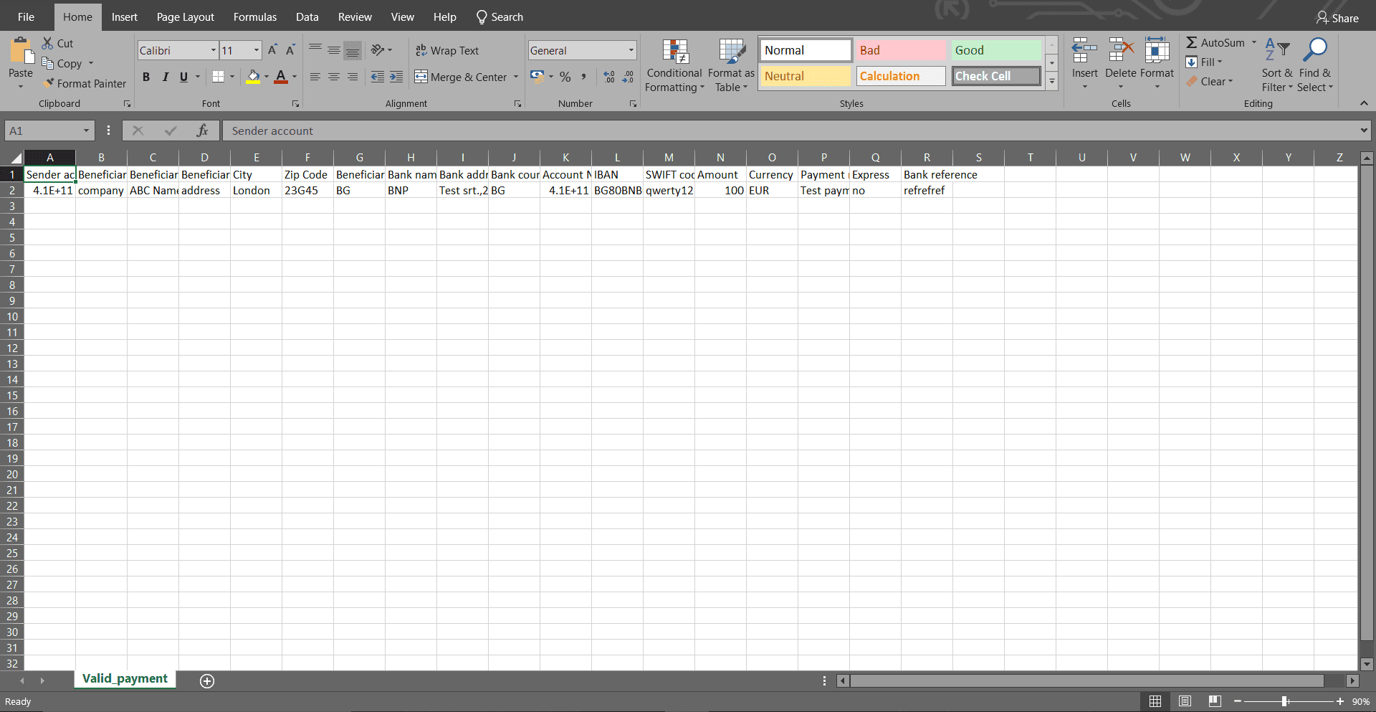This screenshot has width=1376, height=712.
Task: Apply the Good cell style
Action: click(x=996, y=50)
